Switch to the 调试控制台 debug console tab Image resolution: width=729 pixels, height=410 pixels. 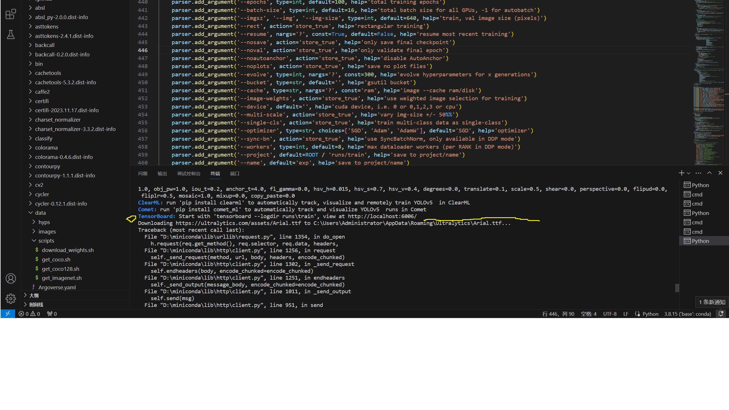(x=189, y=174)
